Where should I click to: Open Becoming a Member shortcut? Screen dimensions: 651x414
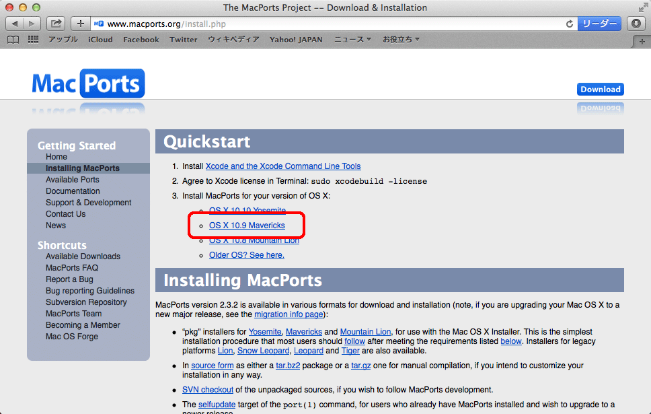tap(83, 325)
